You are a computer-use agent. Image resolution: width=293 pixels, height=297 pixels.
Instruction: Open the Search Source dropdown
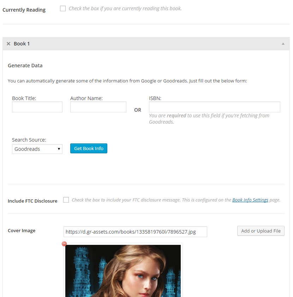pos(37,149)
